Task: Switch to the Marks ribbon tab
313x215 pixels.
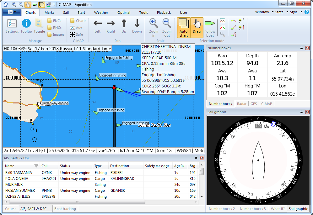Action: (49, 13)
